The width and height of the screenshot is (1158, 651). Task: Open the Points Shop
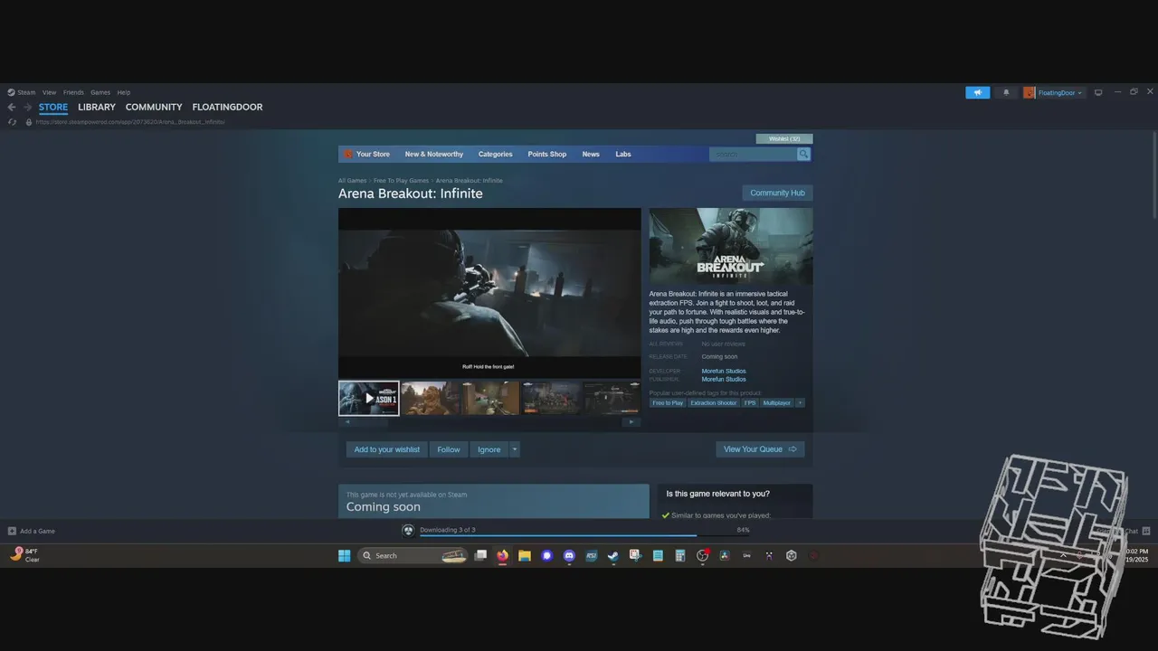pos(547,154)
